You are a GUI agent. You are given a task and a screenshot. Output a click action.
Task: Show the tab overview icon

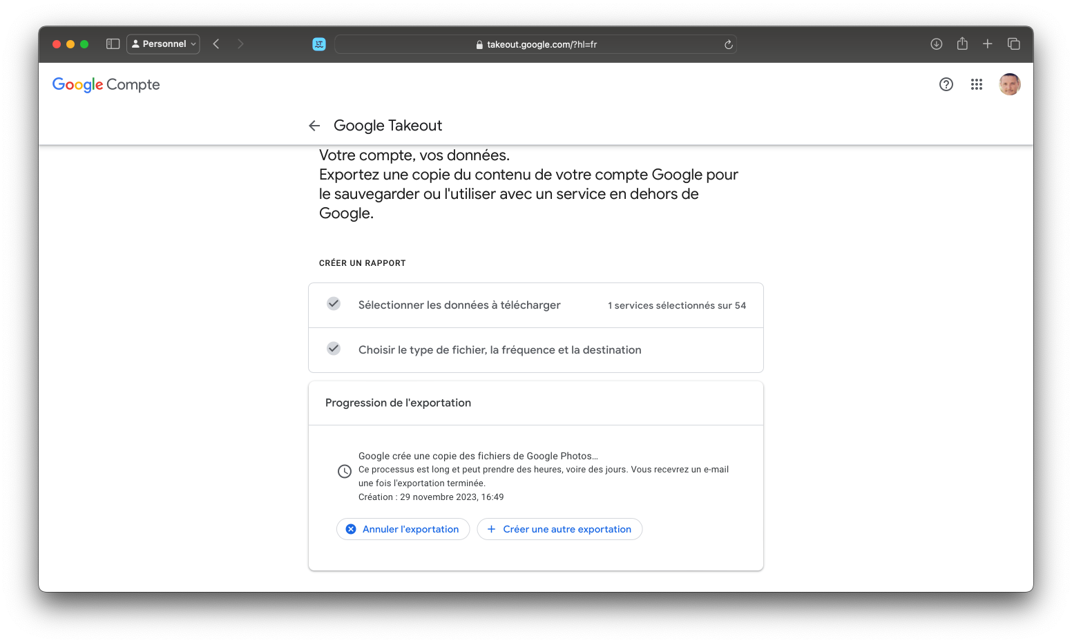(1014, 44)
